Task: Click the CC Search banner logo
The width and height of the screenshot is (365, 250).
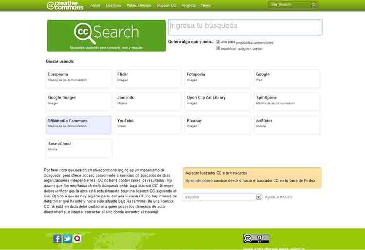Action: click(107, 36)
